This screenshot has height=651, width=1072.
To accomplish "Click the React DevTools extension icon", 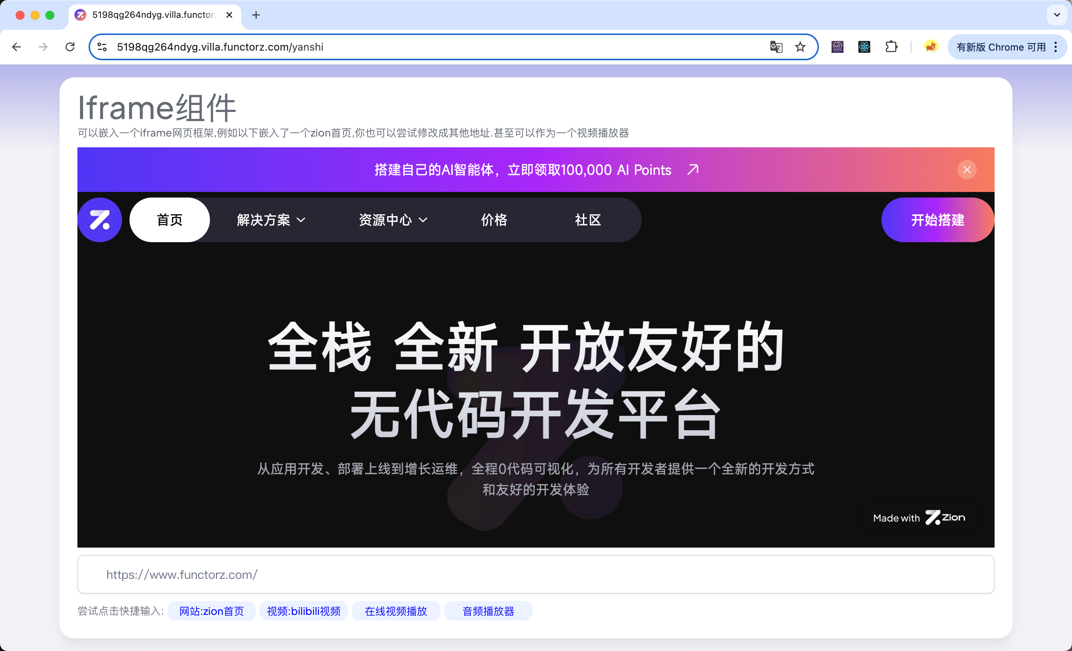I will [x=864, y=47].
